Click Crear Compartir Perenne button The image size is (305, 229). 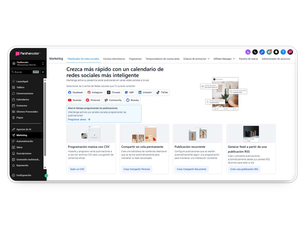tap(137, 169)
